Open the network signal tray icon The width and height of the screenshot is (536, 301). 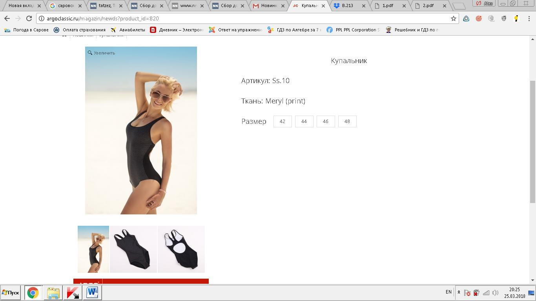[x=486, y=293]
